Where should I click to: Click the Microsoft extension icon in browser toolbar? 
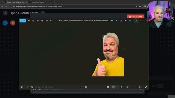145,7
